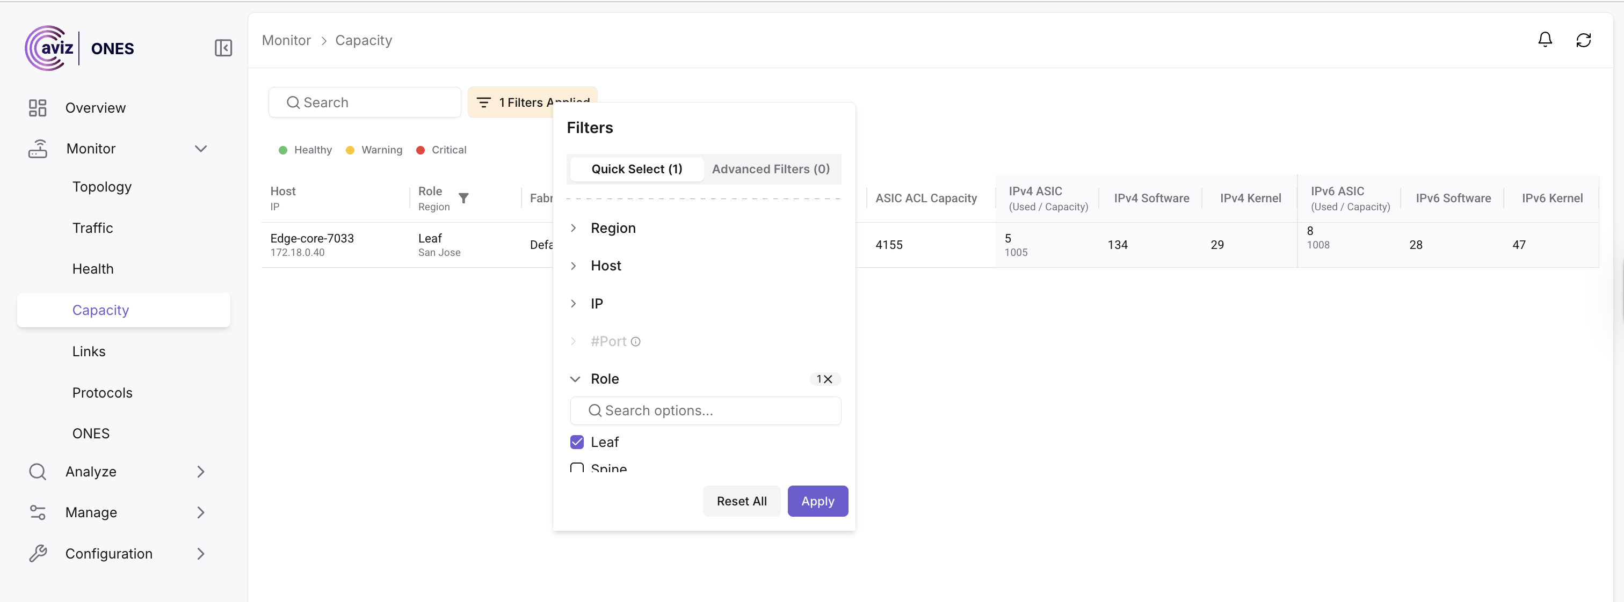Clear the Role filter with the X badge
Image resolution: width=1624 pixels, height=602 pixels.
(828, 379)
